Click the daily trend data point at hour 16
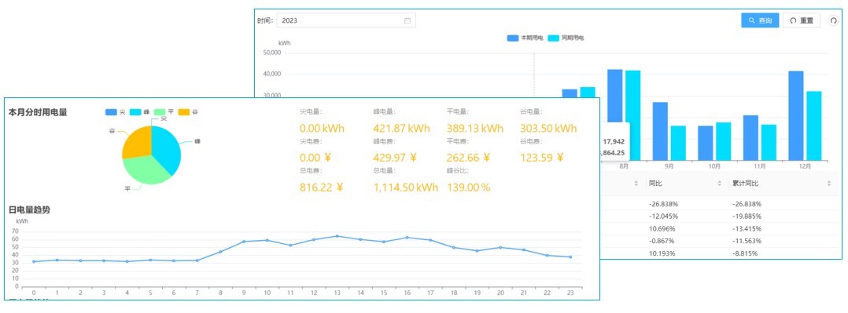This screenshot has width=848, height=313. pos(407,238)
